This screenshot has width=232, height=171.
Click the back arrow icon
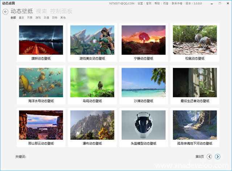coord(5,12)
